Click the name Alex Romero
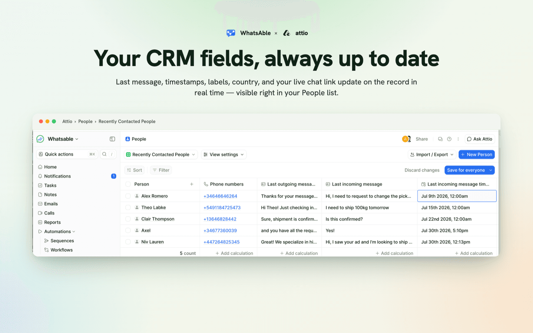This screenshot has height=333, width=533. 155,196
